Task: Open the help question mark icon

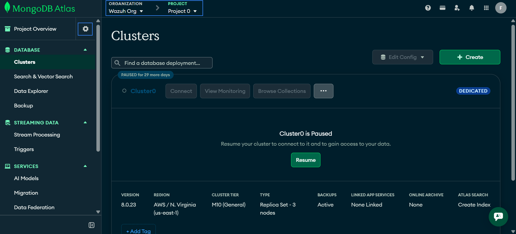Action: pos(428,8)
